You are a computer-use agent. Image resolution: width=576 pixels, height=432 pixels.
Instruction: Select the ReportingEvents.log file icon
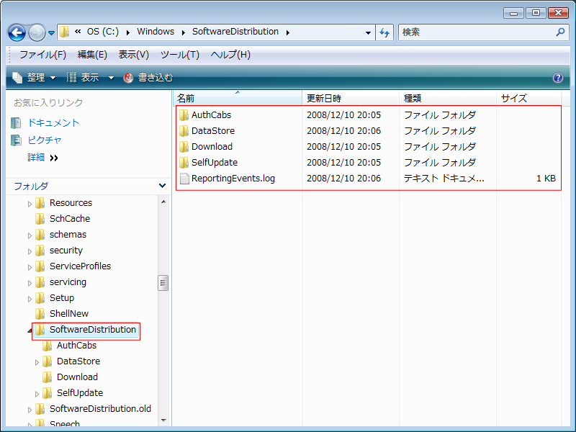point(184,179)
